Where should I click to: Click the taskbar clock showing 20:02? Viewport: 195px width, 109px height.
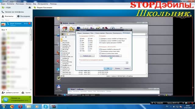click(188, 107)
